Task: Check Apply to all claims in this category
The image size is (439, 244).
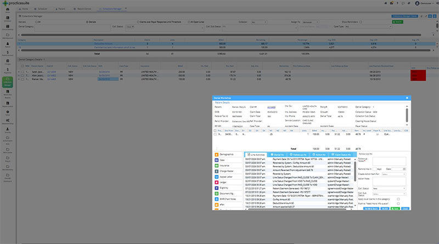Action: click(398, 199)
